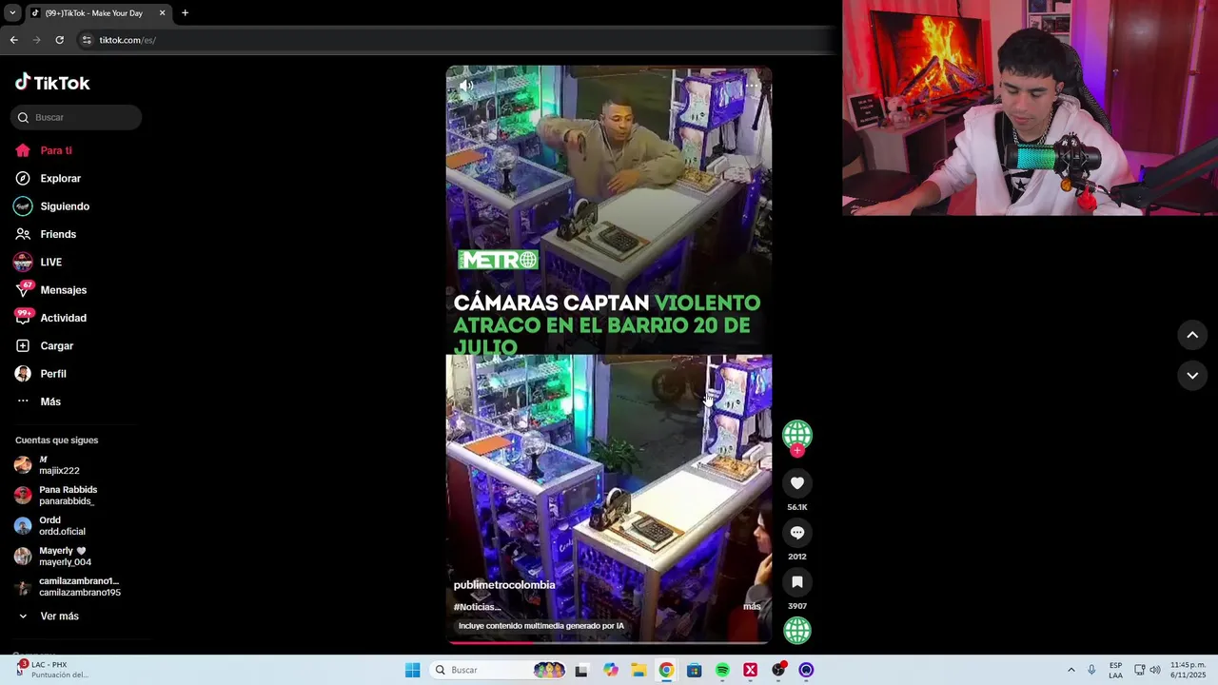
Task: Open OBS Studio from taskbar
Action: (778, 670)
